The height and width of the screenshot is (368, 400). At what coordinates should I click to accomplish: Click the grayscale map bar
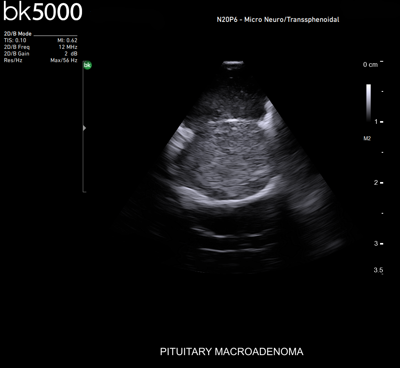pyautogui.click(x=368, y=103)
